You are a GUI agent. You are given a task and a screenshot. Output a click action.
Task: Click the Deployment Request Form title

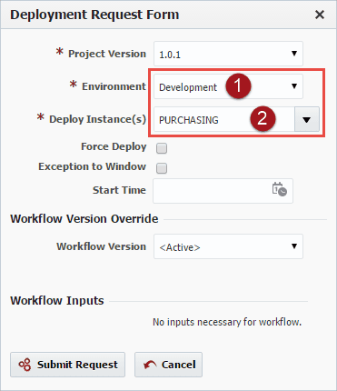[94, 15]
